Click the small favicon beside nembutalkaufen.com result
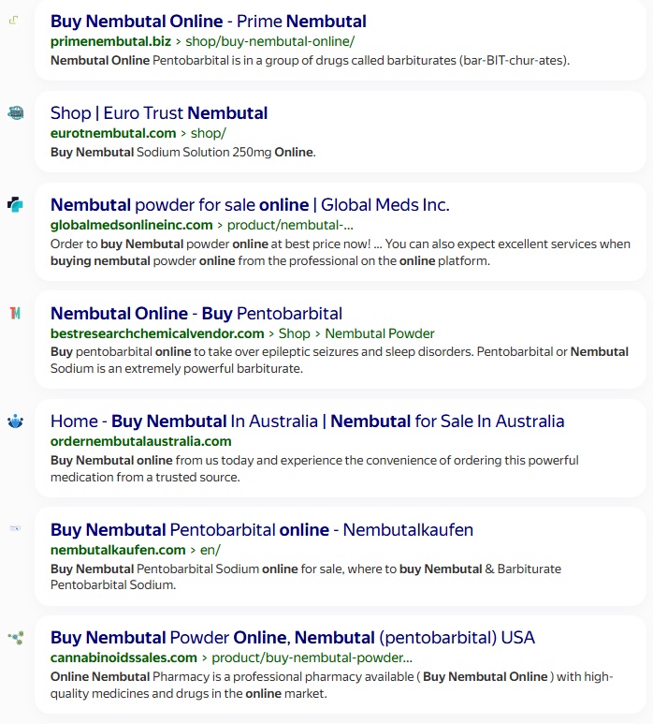This screenshot has width=653, height=724. [15, 527]
